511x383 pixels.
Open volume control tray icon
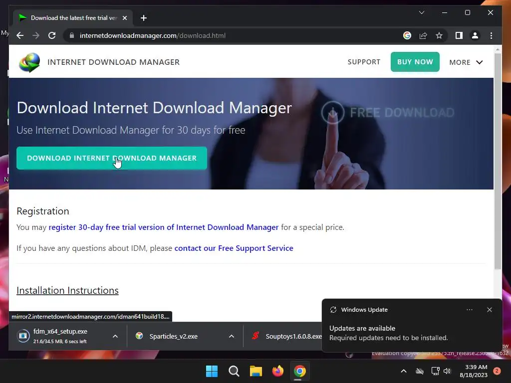point(447,371)
